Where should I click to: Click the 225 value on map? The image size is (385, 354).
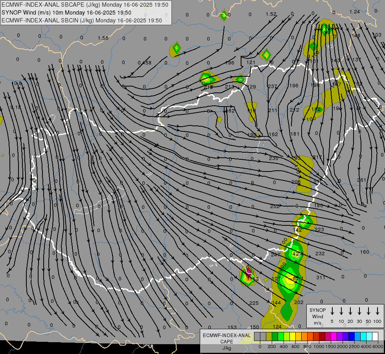pyautogui.click(x=254, y=303)
